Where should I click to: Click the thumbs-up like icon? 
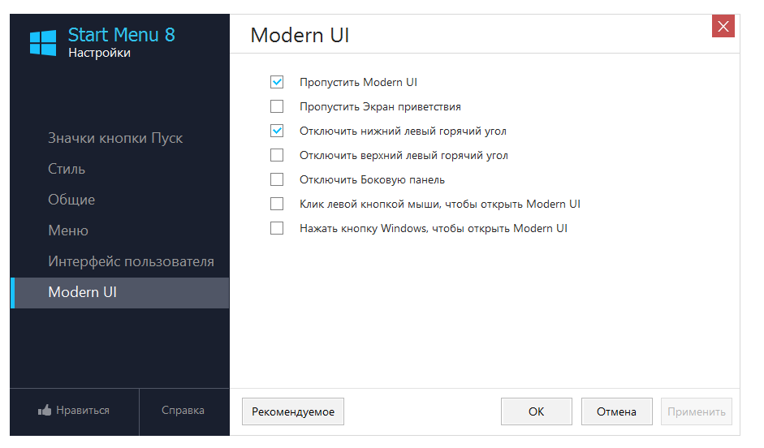(x=45, y=411)
